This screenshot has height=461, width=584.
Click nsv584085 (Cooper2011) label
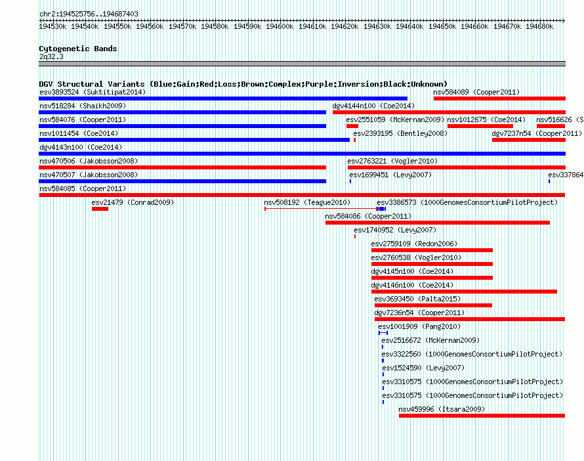[x=83, y=188]
